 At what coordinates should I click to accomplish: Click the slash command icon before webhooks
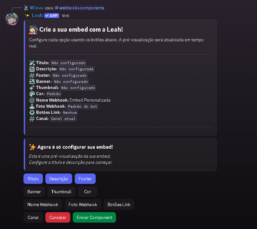point(57,8)
